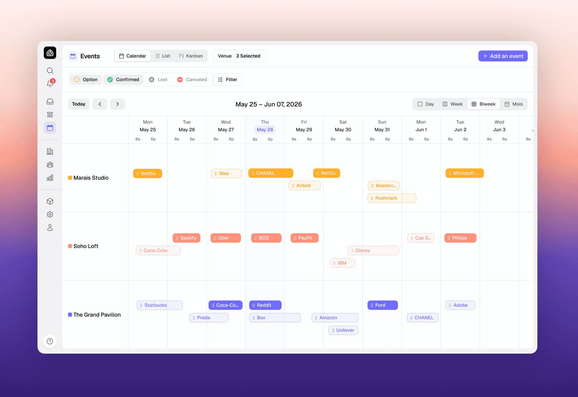Open search from sidebar magnifier icon

point(50,71)
